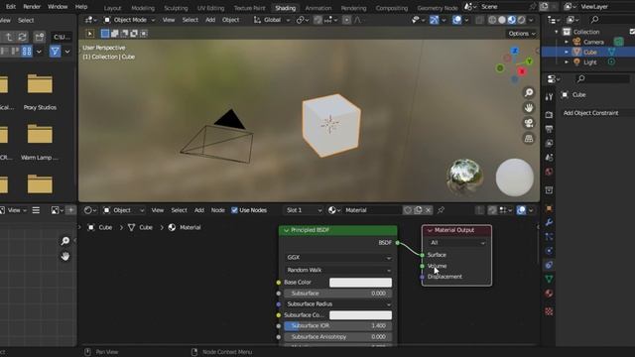The width and height of the screenshot is (635, 357).
Task: Adjust the Subsurface Anisotropy slider
Action: (338, 337)
